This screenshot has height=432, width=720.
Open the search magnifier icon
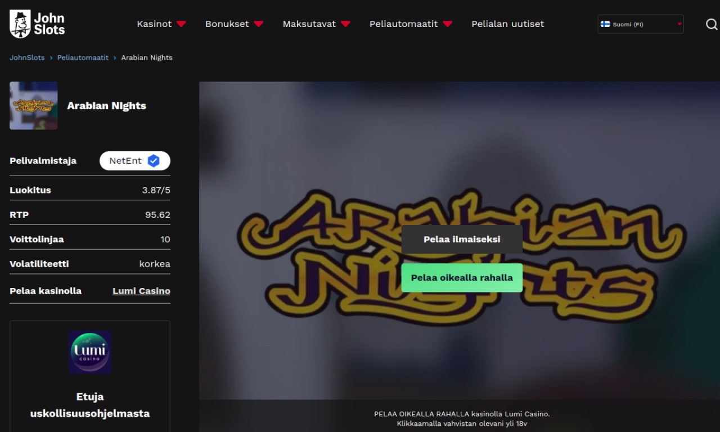712,24
